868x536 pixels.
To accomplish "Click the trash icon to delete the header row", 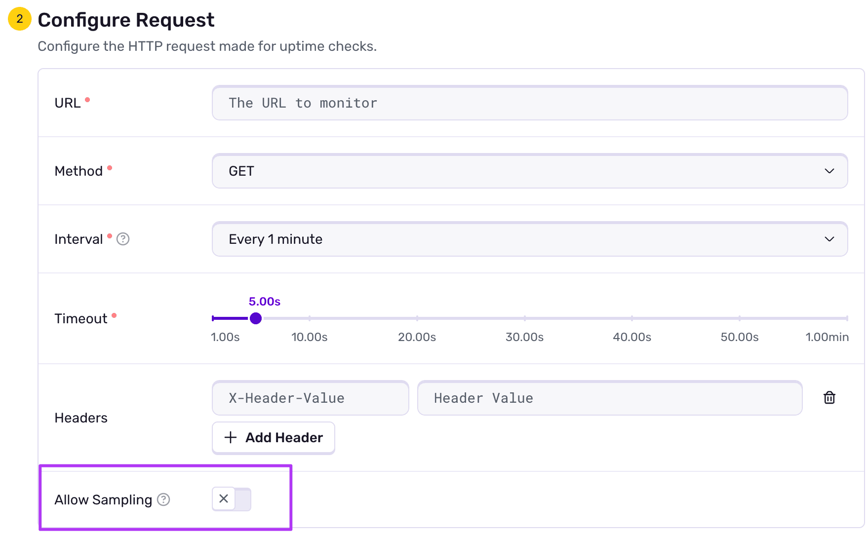I will tap(829, 398).
